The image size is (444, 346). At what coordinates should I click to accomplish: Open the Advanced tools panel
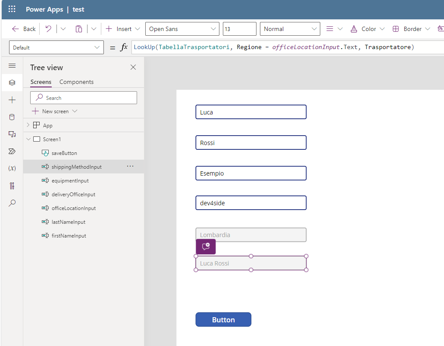click(x=12, y=185)
